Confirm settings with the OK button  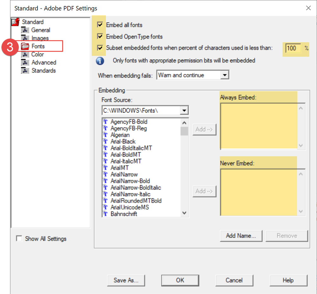click(x=180, y=280)
